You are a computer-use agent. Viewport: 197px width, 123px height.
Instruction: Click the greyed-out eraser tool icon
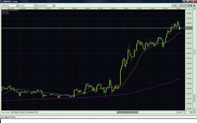(x=178, y=6)
